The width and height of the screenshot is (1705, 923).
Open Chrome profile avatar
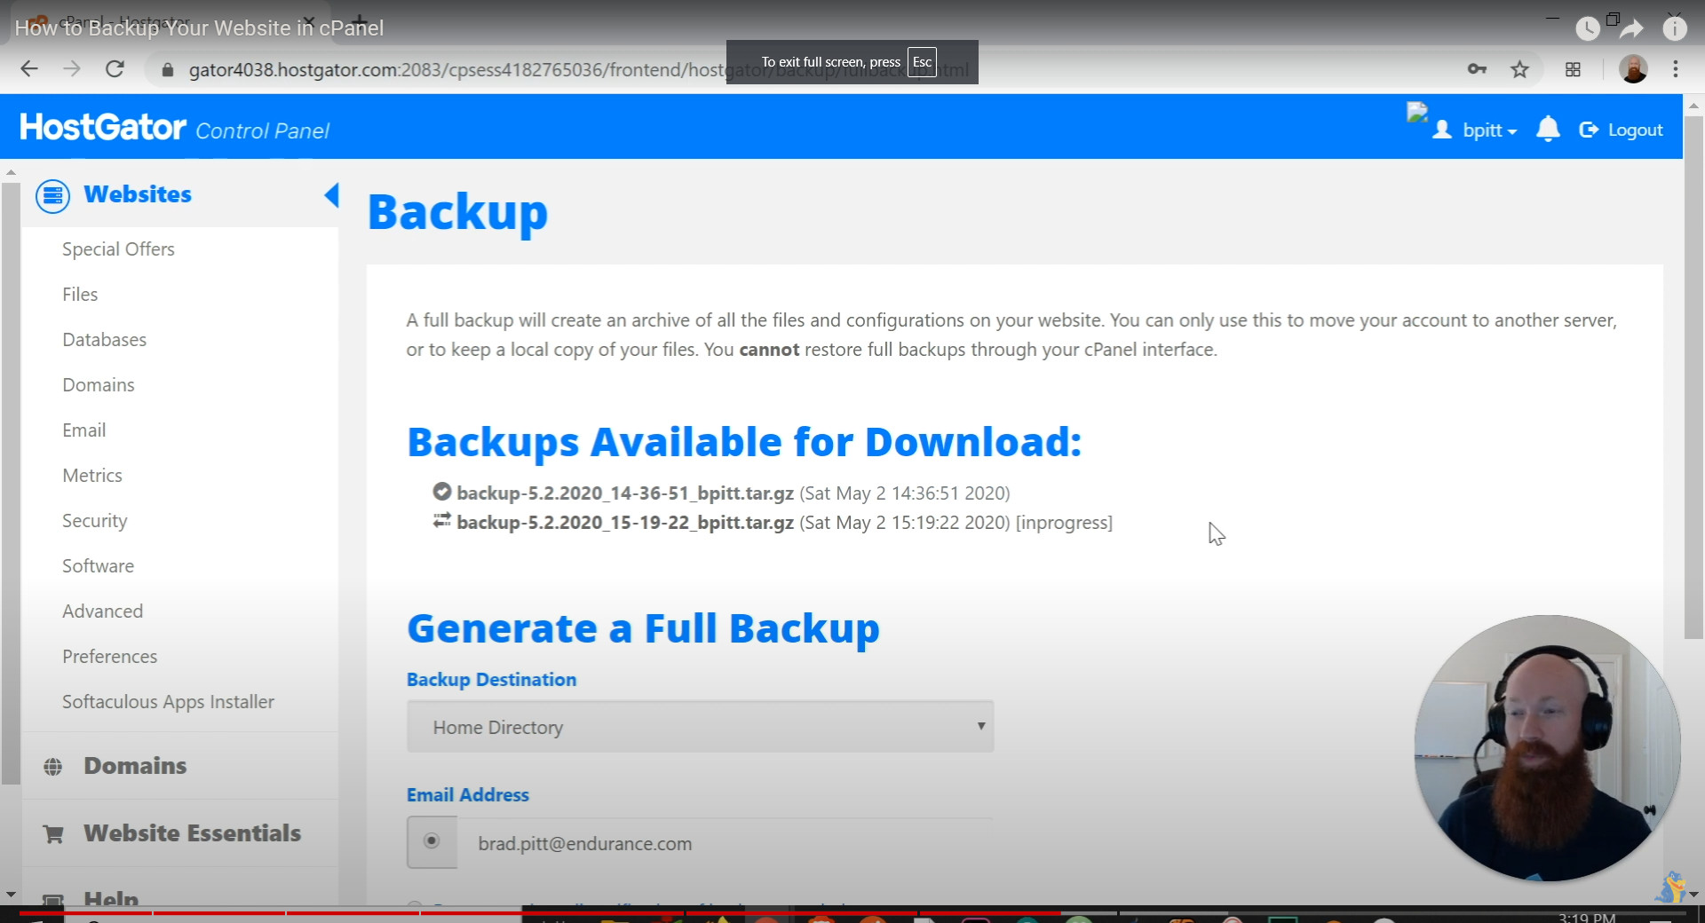1633,69
